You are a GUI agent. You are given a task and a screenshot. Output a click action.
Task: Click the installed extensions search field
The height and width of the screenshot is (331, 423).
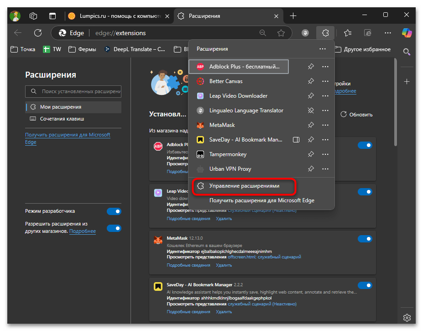point(73,91)
